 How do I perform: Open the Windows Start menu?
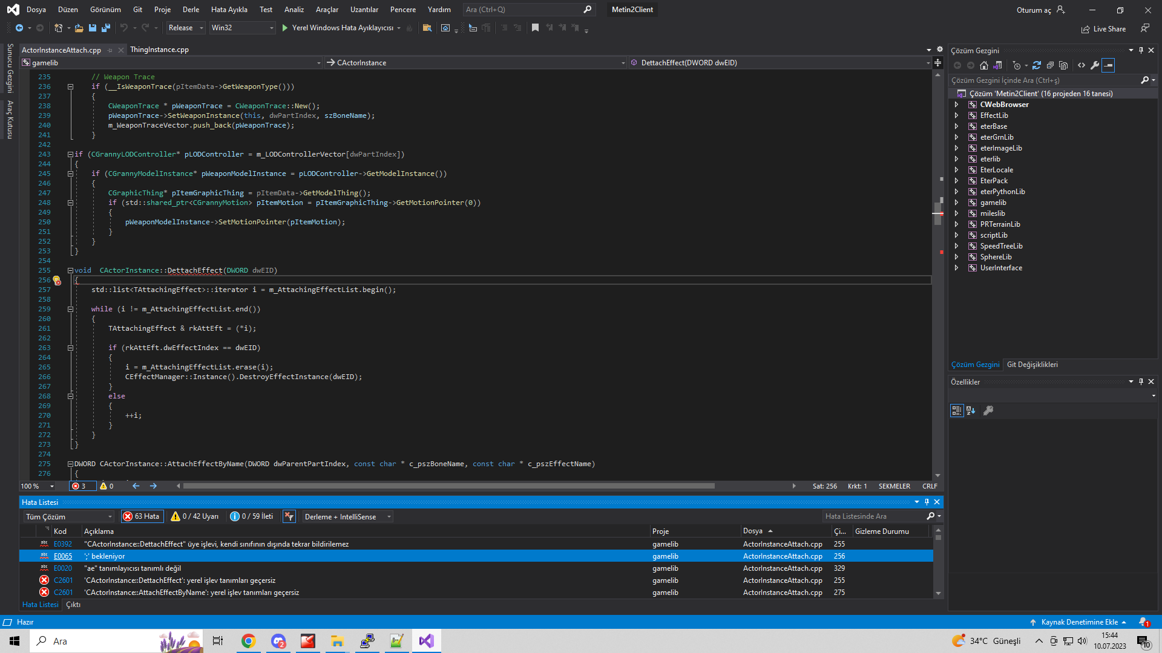pos(15,641)
